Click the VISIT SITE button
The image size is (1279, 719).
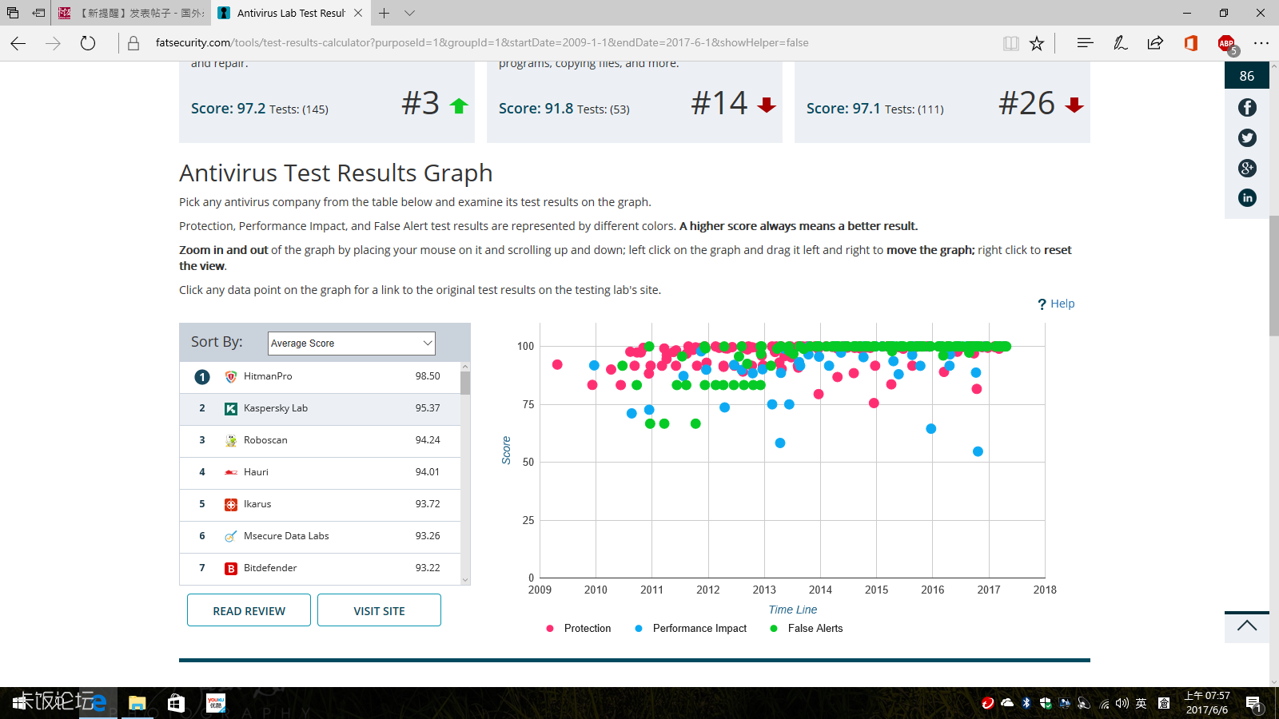pyautogui.click(x=379, y=610)
